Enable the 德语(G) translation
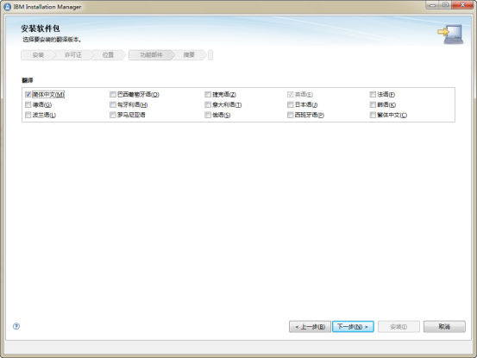The width and height of the screenshot is (477, 358). 28,105
